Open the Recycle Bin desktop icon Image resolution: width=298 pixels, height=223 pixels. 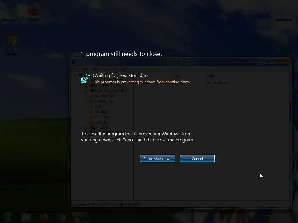[x=11, y=12]
